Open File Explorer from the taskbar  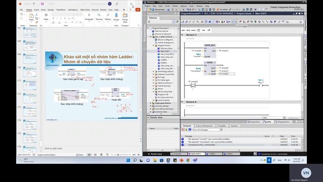tap(155, 160)
